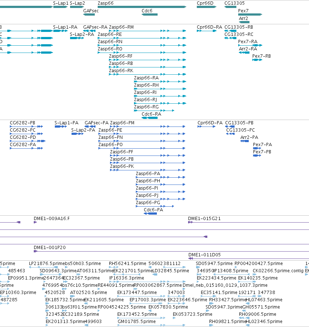Viewport: 309px width, 327px height.
Task: Select the S-Lap2 gene label
Action: pos(77,3)
